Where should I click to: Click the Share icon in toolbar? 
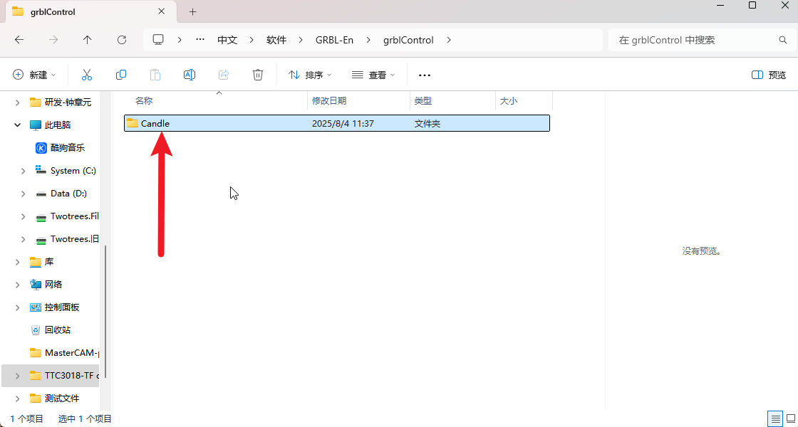(224, 75)
